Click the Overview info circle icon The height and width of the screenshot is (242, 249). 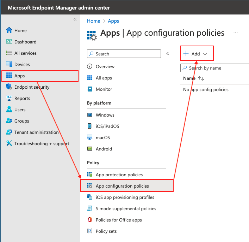(89, 66)
